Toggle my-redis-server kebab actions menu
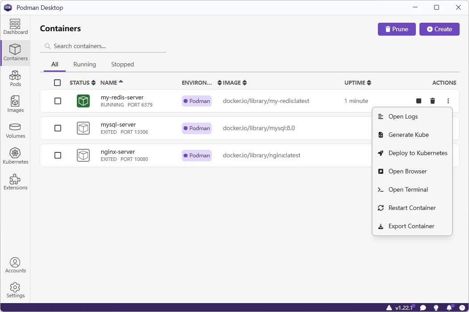Image resolution: width=469 pixels, height=312 pixels. (448, 101)
